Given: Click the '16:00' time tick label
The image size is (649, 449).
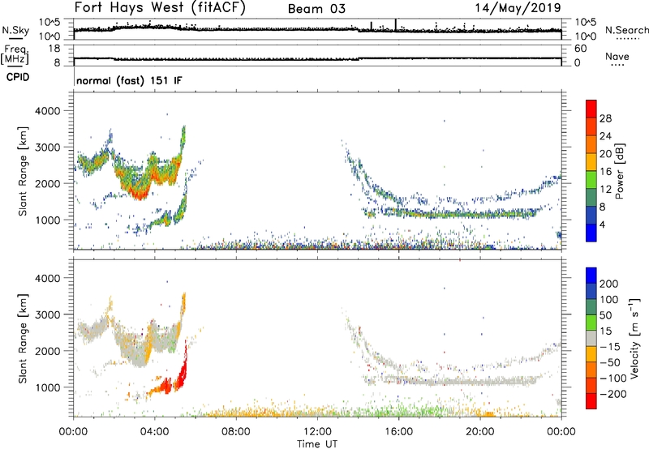Looking at the screenshot, I should (x=398, y=432).
